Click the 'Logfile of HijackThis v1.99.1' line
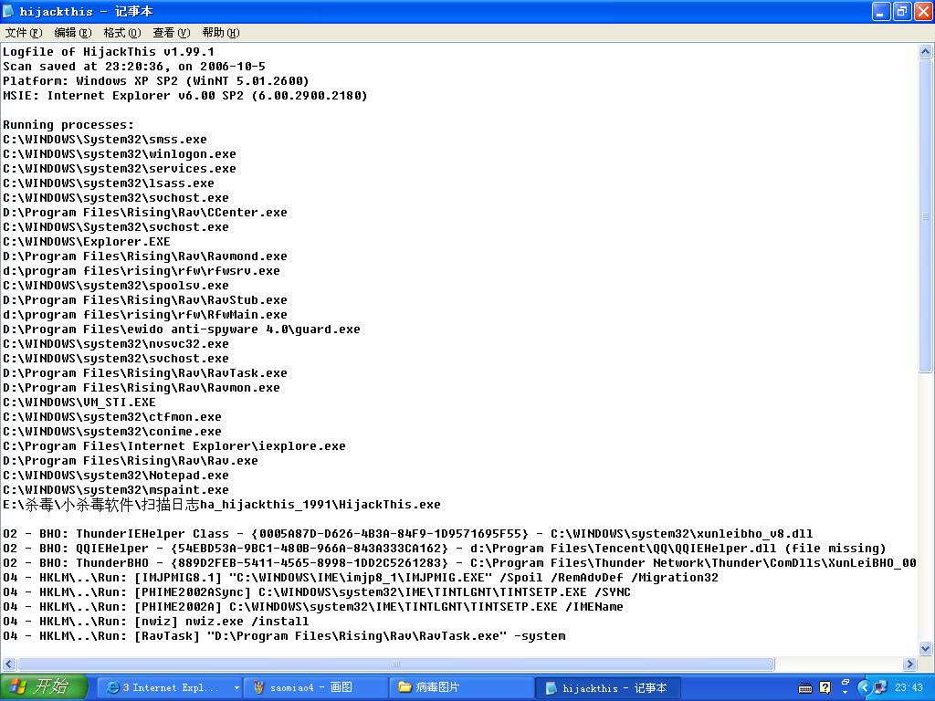 (x=109, y=52)
